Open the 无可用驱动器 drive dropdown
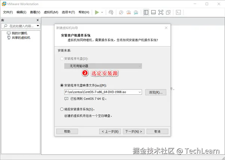 [x=103, y=66]
